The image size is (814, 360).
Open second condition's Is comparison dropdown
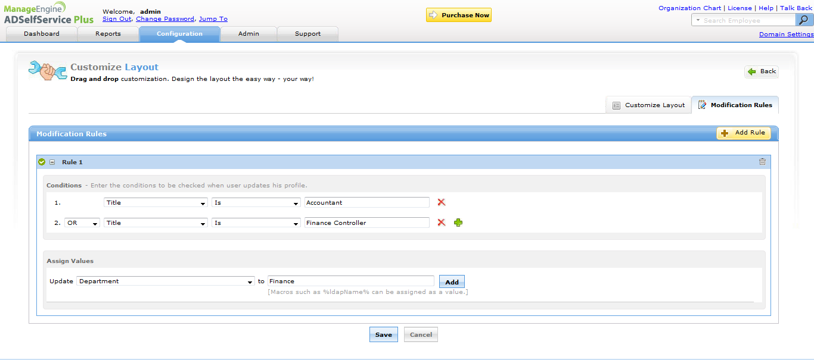[x=256, y=223]
